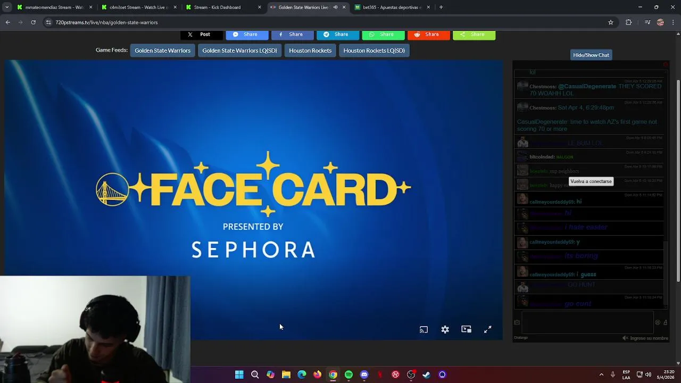The width and height of the screenshot is (681, 383).
Task: Click the page vertical scrollbar
Action: click(678, 181)
